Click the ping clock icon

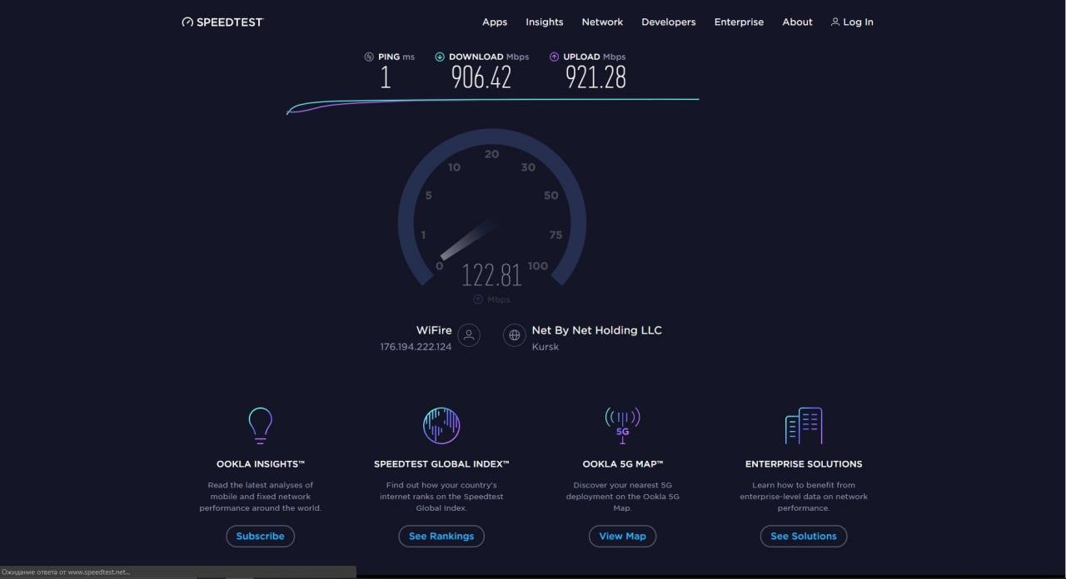pos(369,57)
